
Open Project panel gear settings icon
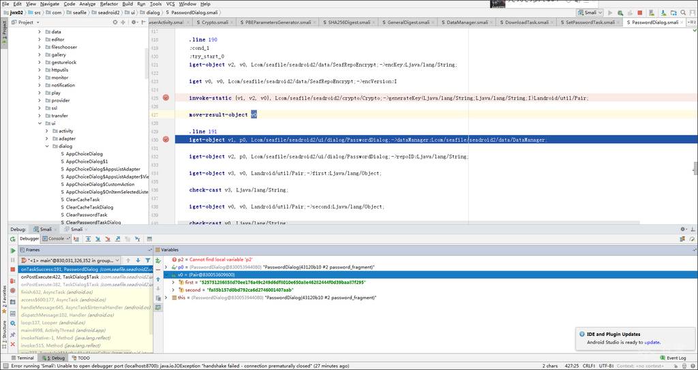[134, 22]
